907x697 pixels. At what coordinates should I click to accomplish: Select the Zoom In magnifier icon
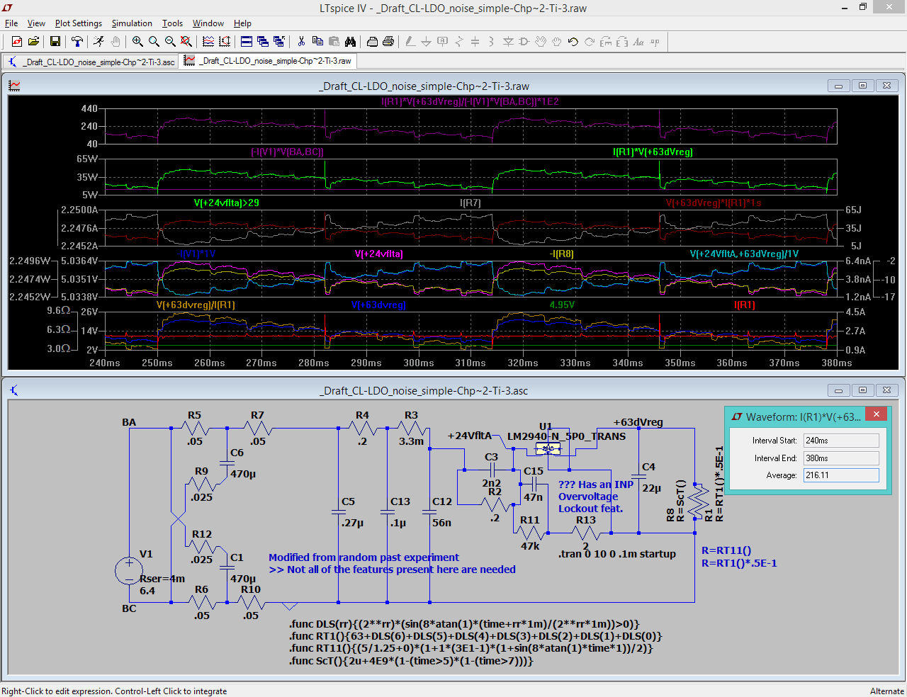click(x=137, y=42)
